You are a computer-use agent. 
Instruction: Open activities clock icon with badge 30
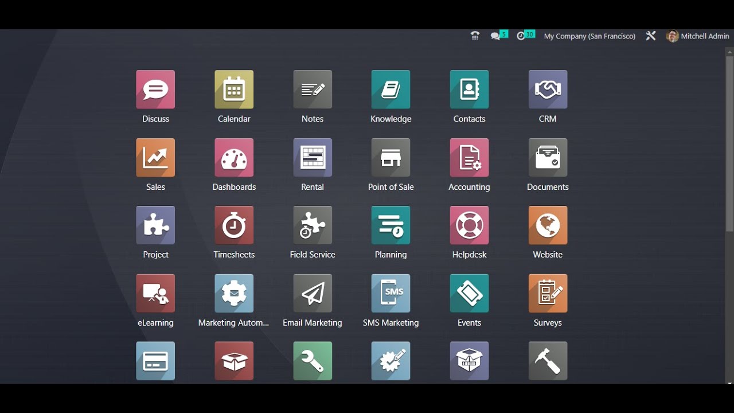click(x=525, y=36)
